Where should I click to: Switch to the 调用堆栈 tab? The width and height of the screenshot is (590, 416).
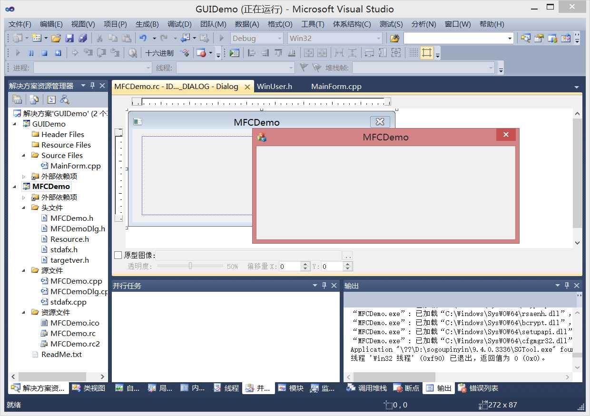[366, 388]
